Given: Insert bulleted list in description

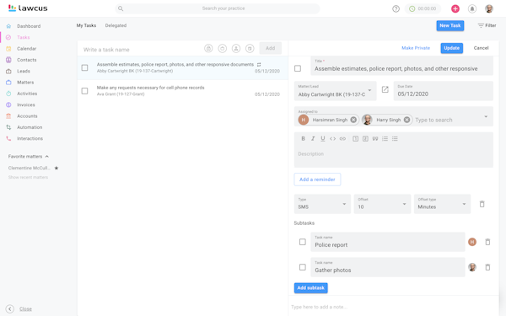Looking at the screenshot, I should point(395,139).
